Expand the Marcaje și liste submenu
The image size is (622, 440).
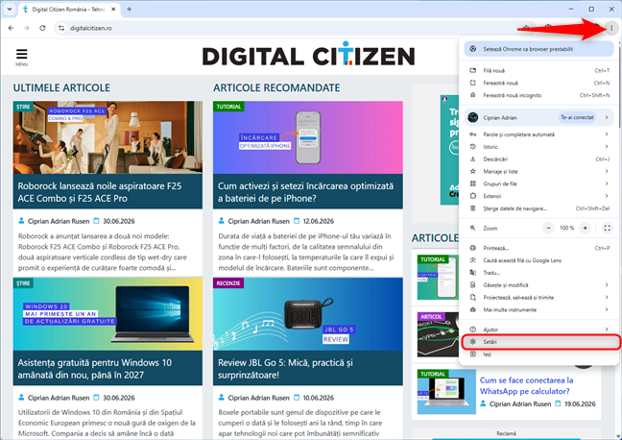click(x=539, y=172)
